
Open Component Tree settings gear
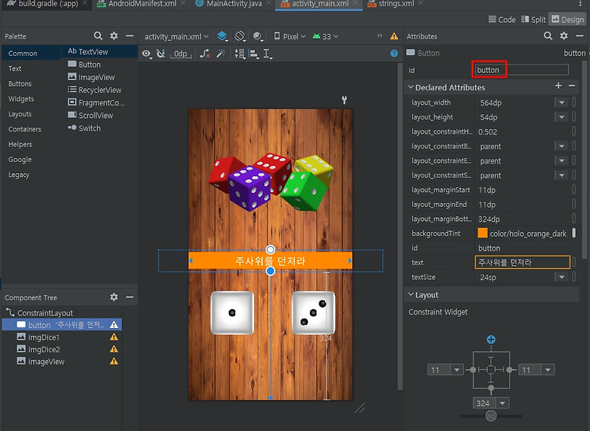113,297
